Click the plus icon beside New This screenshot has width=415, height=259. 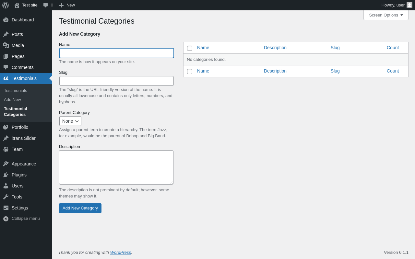pyautogui.click(x=61, y=5)
